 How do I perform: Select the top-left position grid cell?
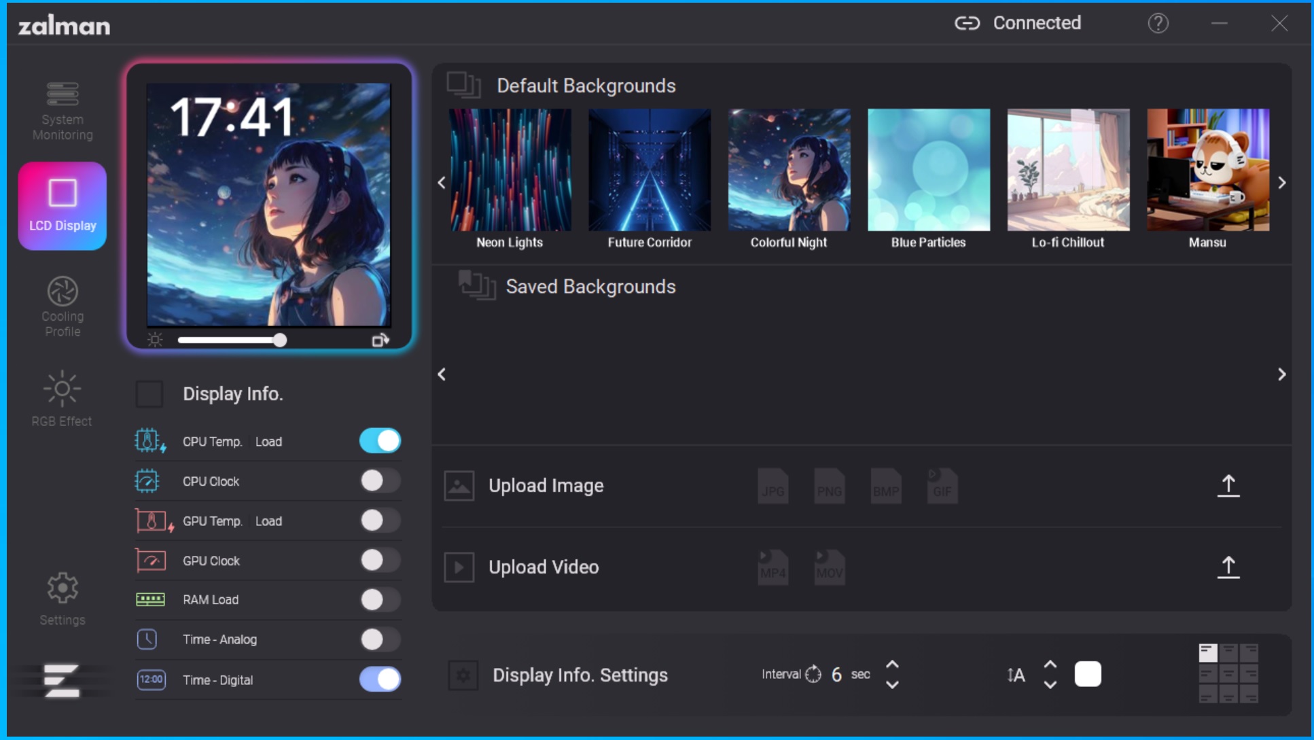(x=1208, y=653)
